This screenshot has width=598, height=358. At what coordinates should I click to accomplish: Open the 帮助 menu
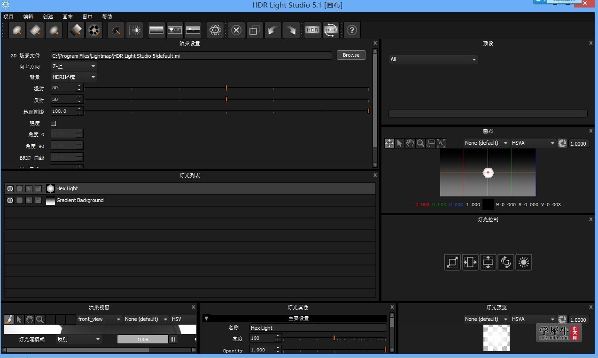point(107,16)
